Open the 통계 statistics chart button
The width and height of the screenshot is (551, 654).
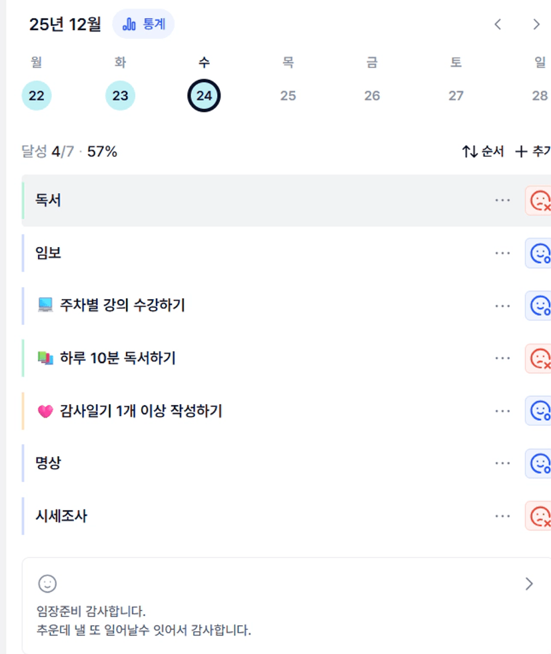(143, 25)
